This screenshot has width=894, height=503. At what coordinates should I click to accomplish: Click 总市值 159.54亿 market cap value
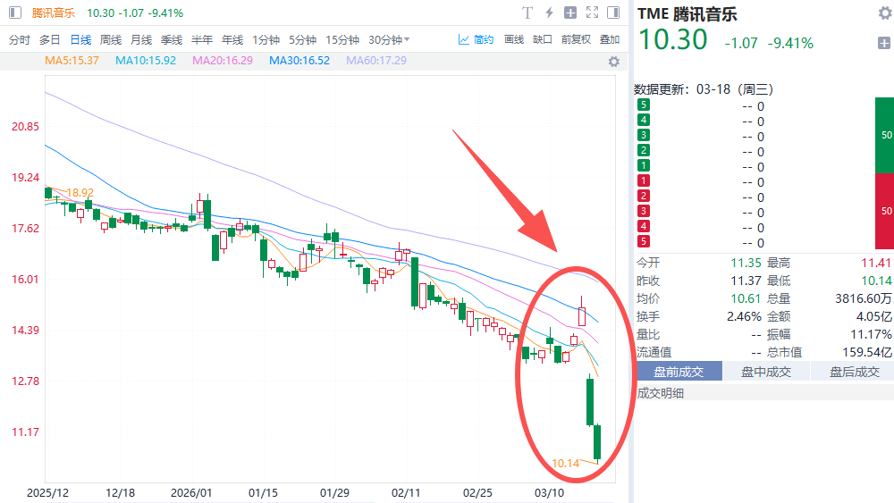tap(867, 352)
